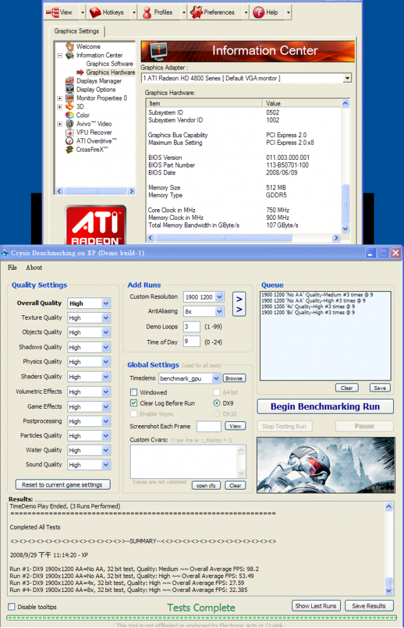
Task: Open the Water Quality dropdown
Action: click(105, 450)
